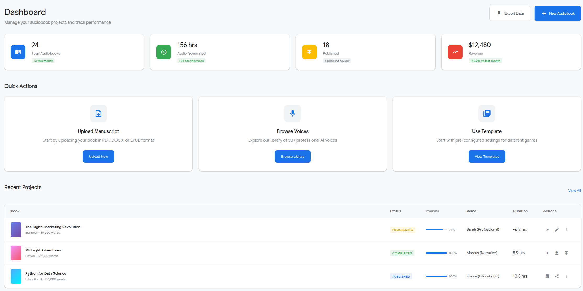Click the Use Template library icon
Viewport: 583px width, 291px height.
pos(487,113)
